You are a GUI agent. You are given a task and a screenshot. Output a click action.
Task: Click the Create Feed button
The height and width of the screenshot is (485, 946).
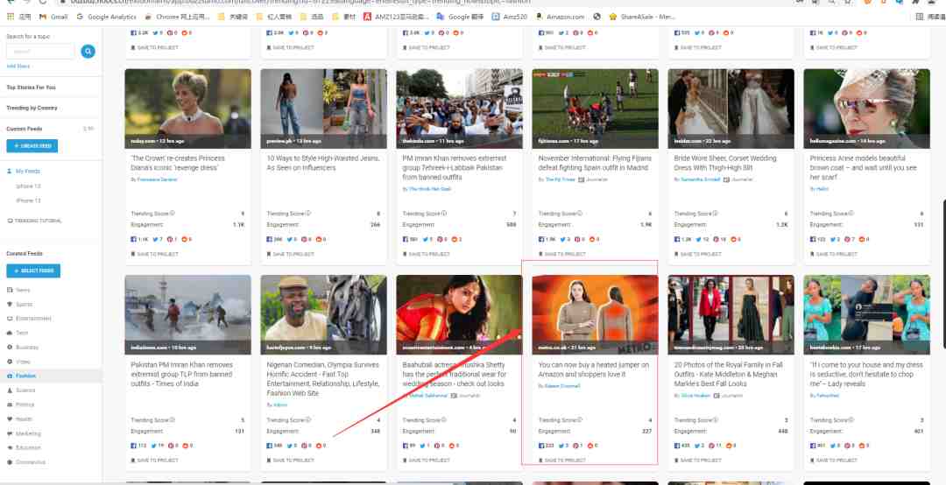[32, 146]
